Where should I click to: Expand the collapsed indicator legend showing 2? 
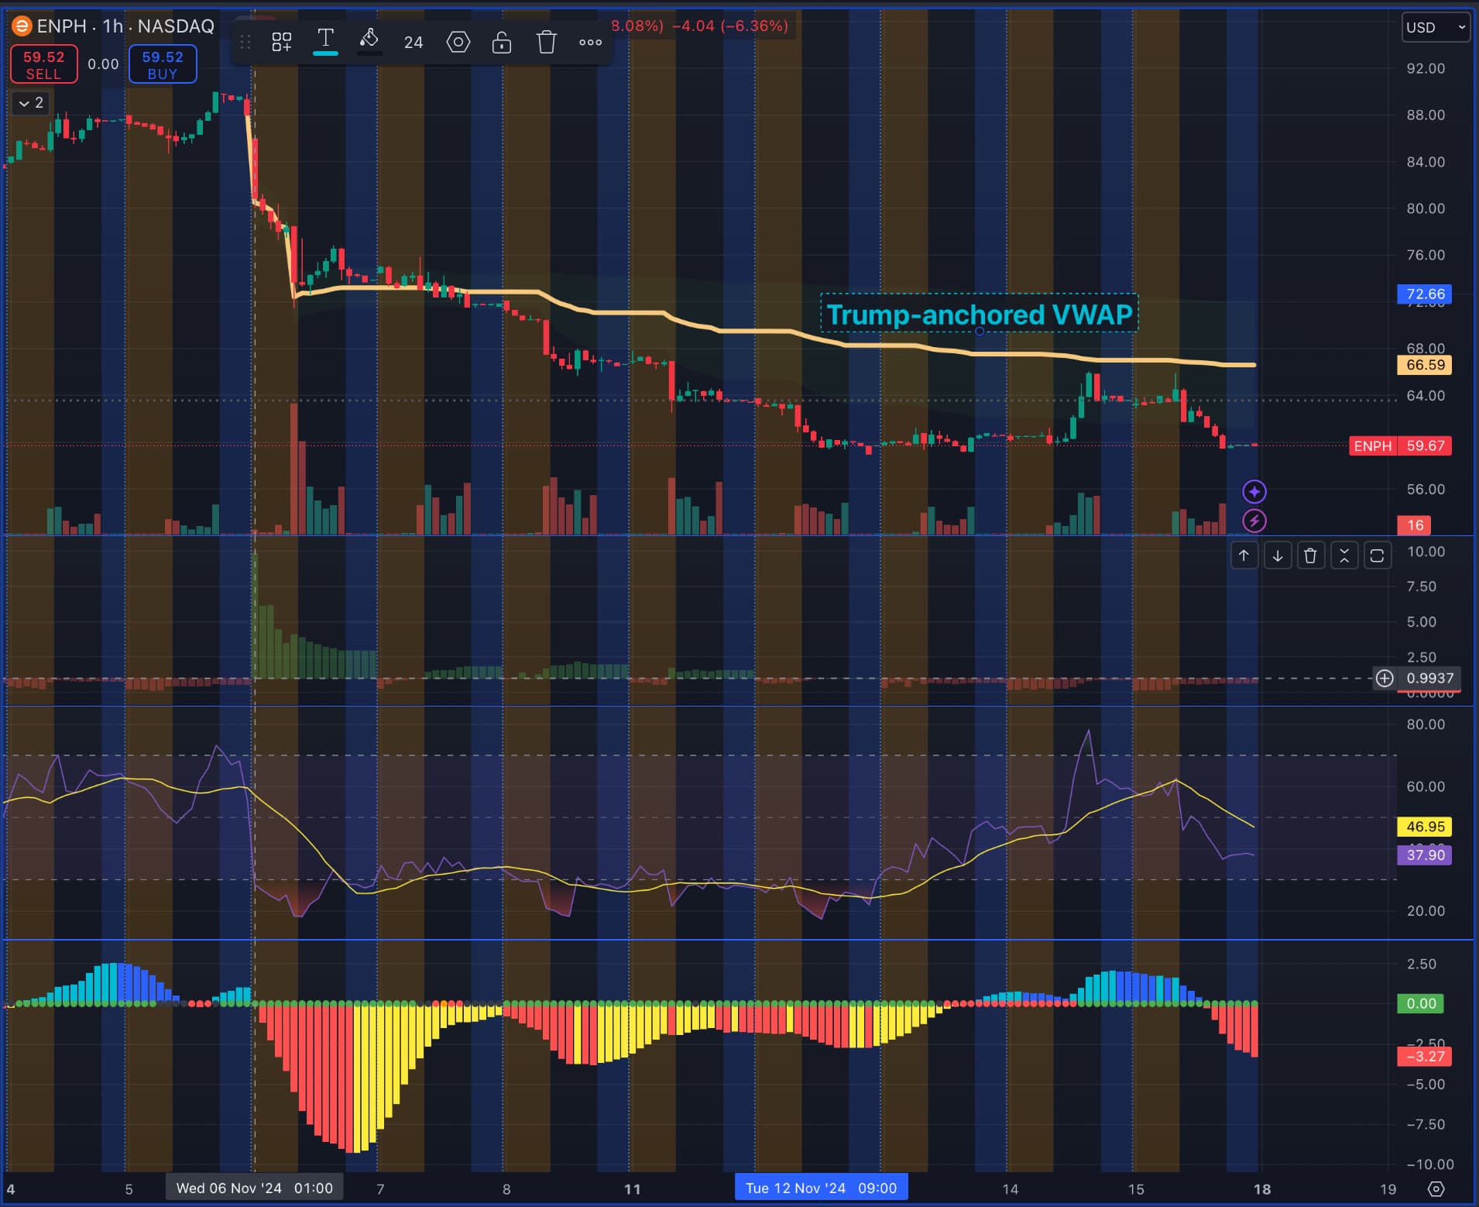pyautogui.click(x=31, y=103)
